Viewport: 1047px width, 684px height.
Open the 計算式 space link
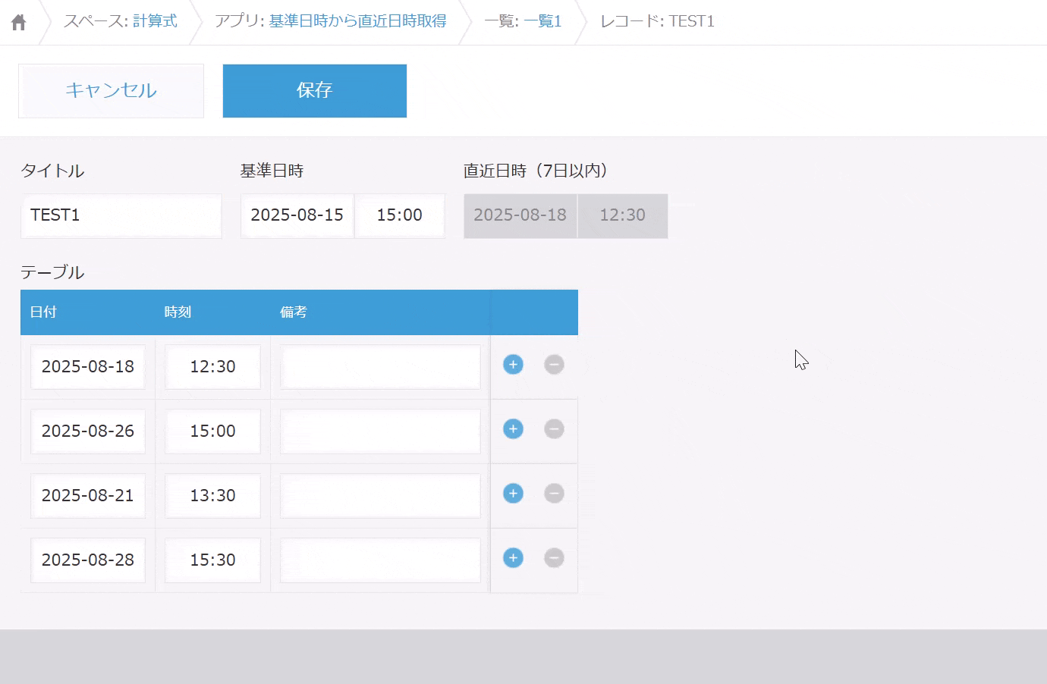coord(155,21)
